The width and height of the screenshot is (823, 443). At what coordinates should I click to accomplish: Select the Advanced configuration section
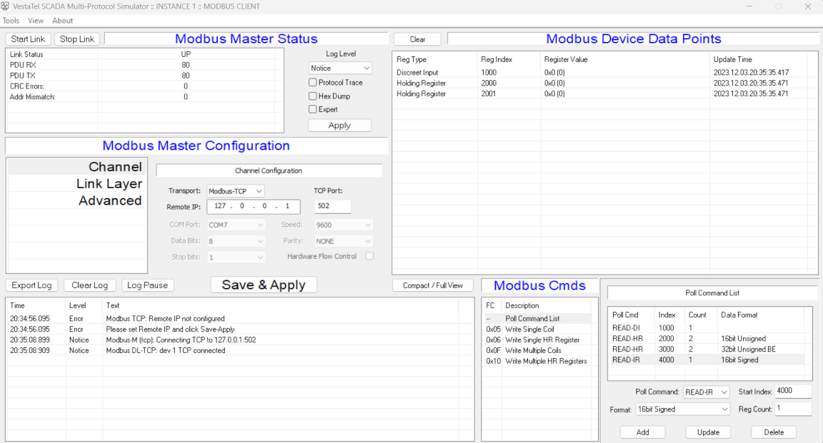pos(110,201)
